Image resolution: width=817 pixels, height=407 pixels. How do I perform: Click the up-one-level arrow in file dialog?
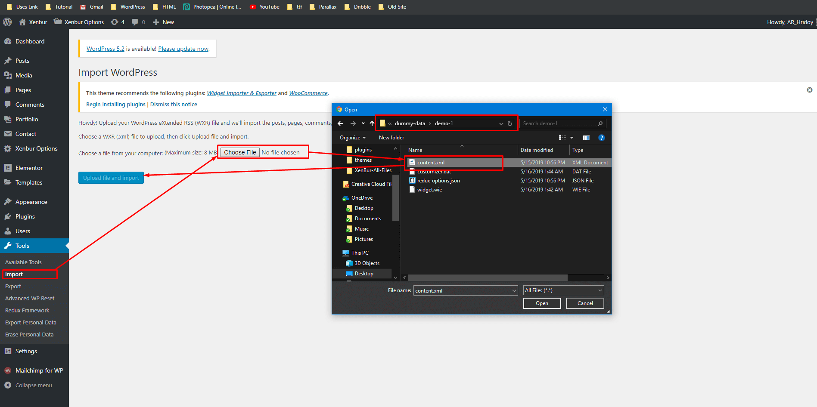[372, 123]
